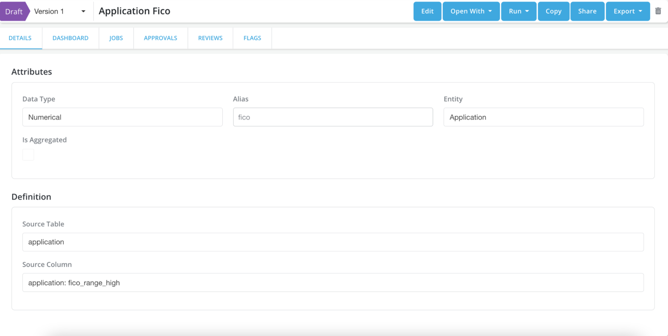
Task: Select the Flags tab
Action: click(x=252, y=38)
